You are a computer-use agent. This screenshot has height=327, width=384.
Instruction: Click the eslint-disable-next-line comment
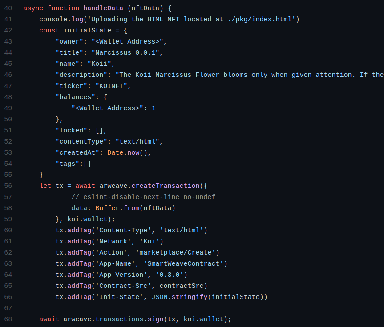143,197
